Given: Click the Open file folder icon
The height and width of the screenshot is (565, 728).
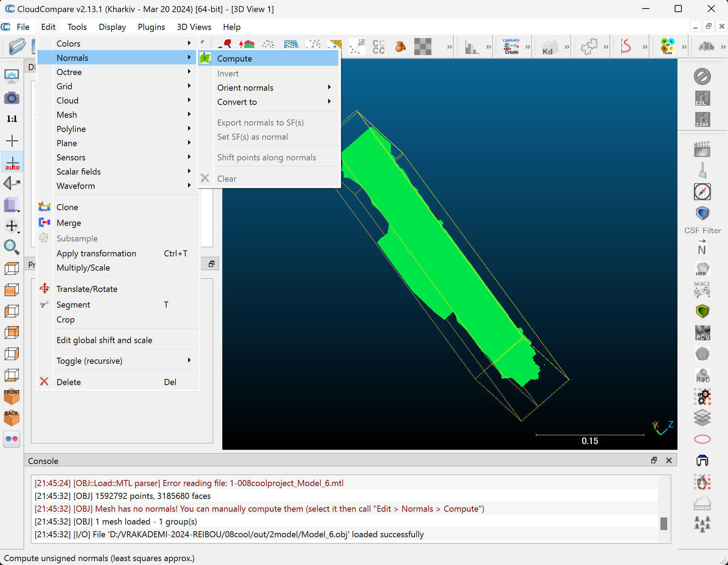Looking at the screenshot, I should (17, 47).
